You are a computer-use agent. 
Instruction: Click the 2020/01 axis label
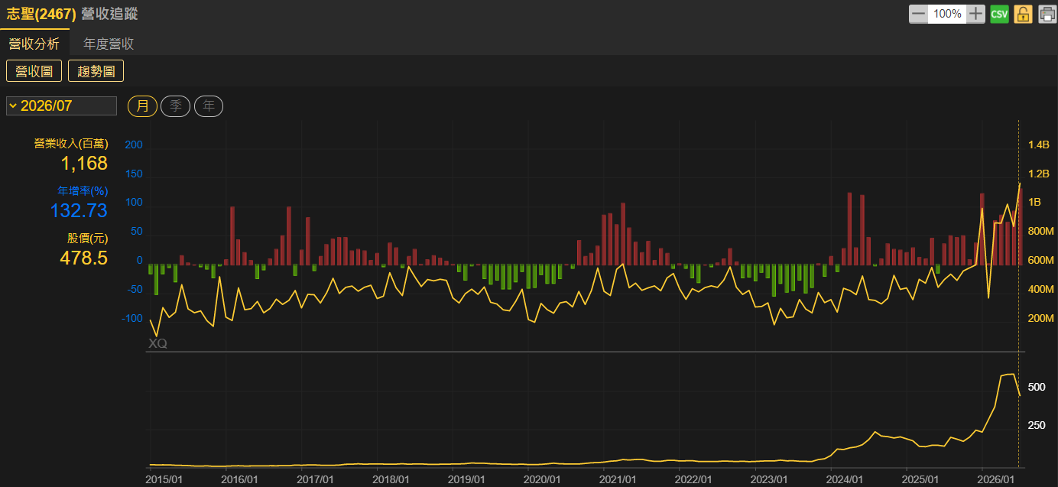[543, 479]
